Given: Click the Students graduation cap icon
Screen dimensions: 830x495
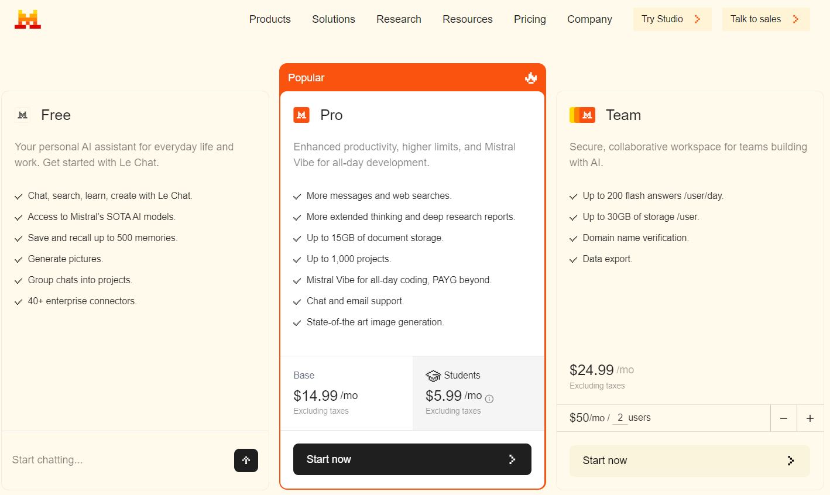Looking at the screenshot, I should (433, 376).
